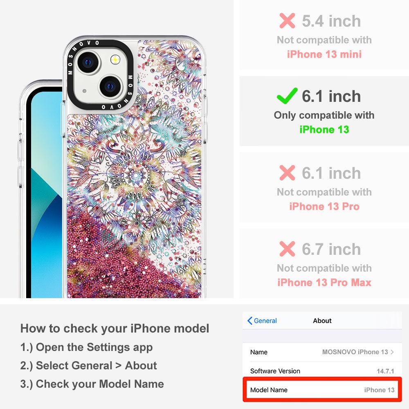Click the green checkmark beside 6.1 inch
The width and height of the screenshot is (409, 409).
[287, 96]
